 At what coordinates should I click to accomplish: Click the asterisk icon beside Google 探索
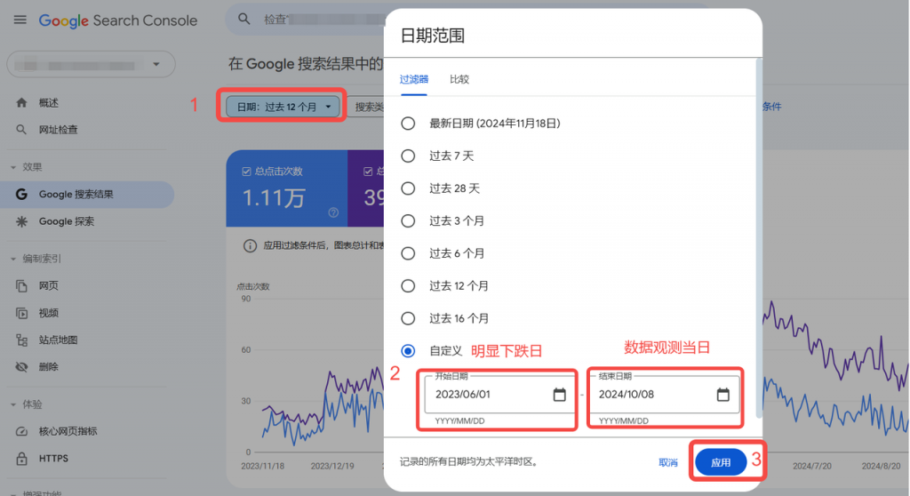21,221
